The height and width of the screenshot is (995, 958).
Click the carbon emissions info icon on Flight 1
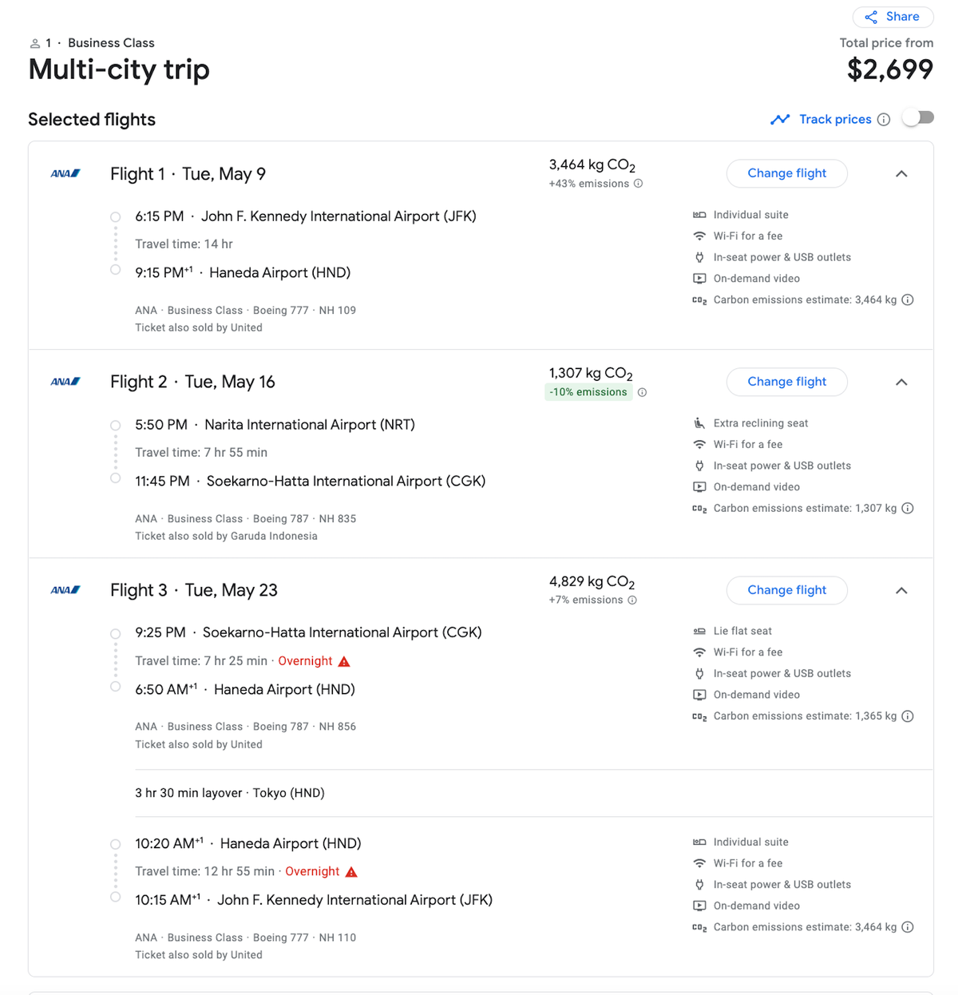908,299
